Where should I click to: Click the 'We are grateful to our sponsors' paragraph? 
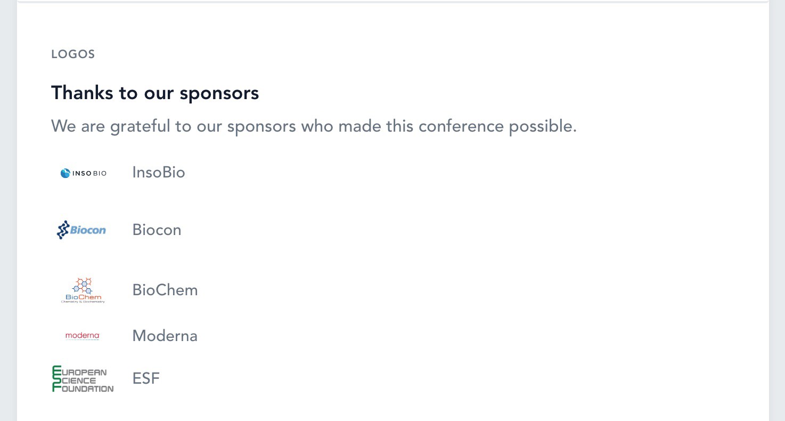click(314, 127)
